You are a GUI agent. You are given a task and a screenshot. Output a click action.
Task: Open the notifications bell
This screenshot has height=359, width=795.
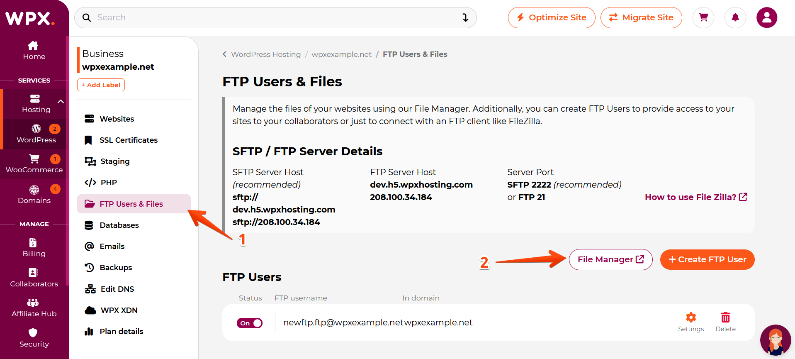735,17
